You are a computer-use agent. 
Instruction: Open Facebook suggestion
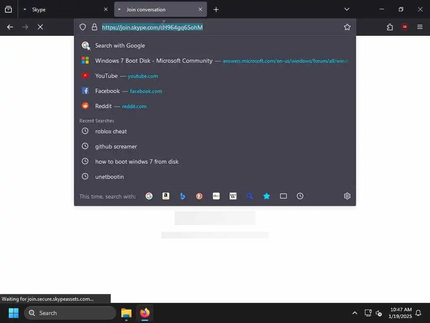215,91
